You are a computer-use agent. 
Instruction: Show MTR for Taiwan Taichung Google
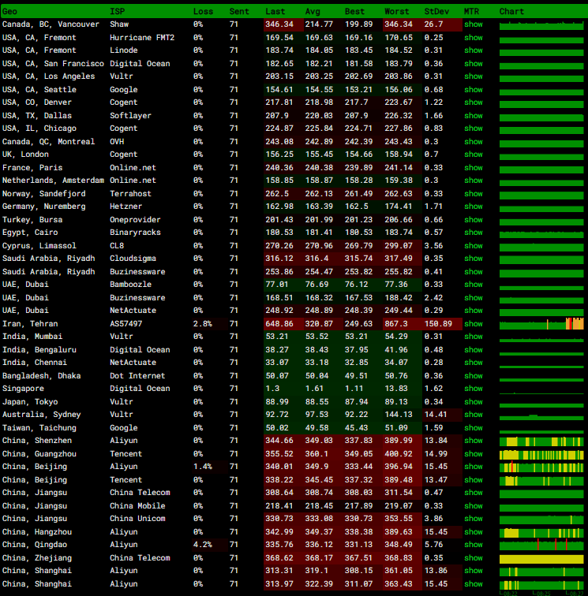click(473, 428)
